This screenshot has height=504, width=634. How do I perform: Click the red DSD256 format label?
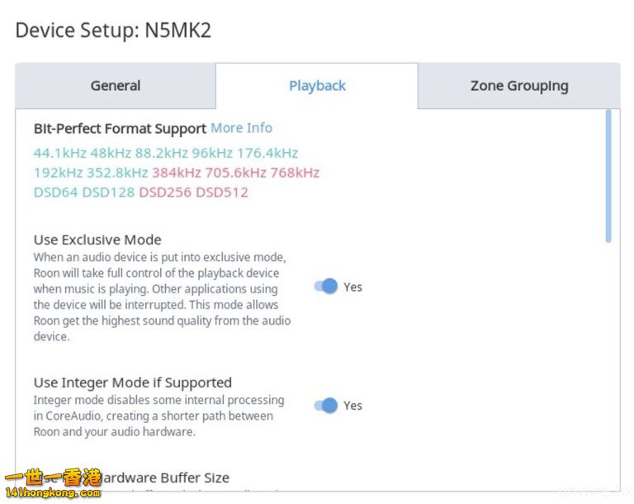coord(164,193)
